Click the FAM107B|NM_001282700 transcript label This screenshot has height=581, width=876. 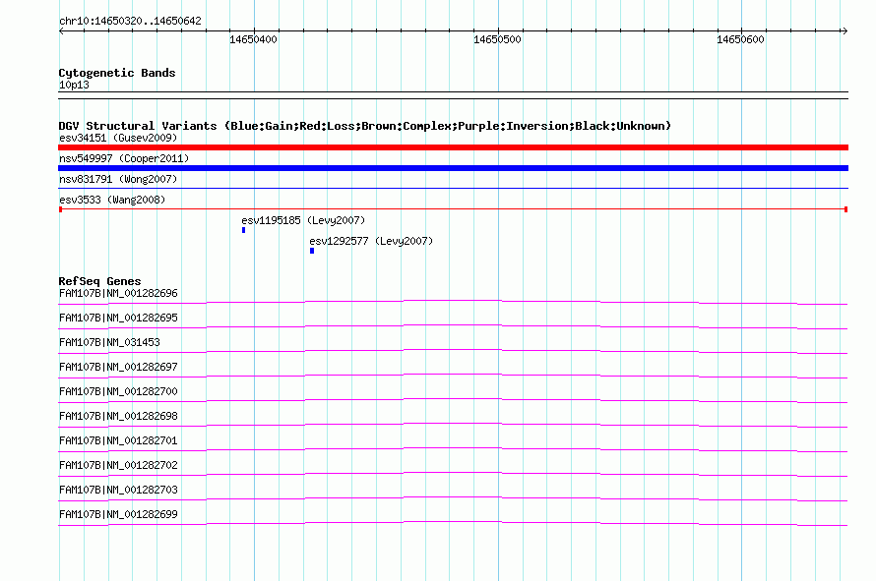click(118, 392)
